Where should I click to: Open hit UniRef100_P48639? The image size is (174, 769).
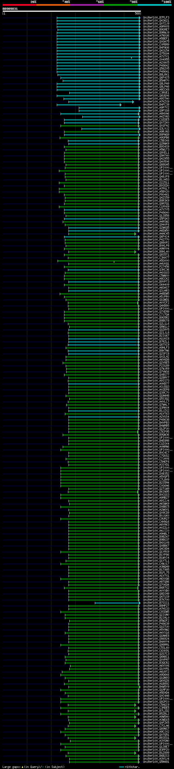coord(156,624)
